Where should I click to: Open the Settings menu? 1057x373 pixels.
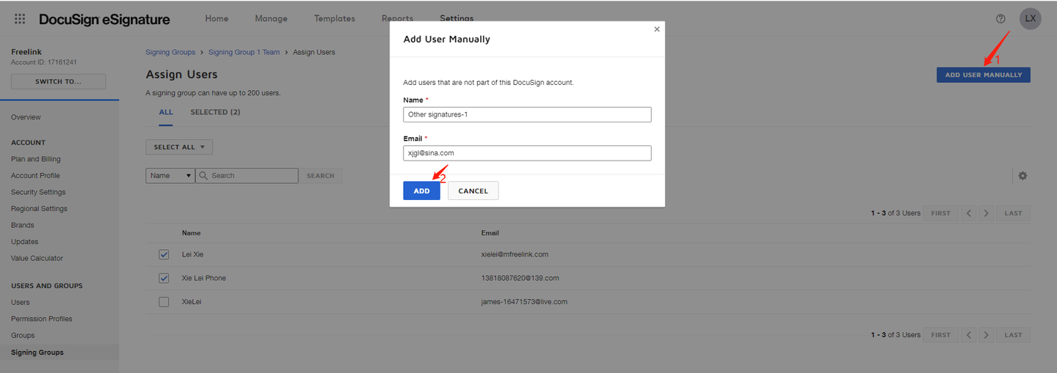(x=457, y=18)
